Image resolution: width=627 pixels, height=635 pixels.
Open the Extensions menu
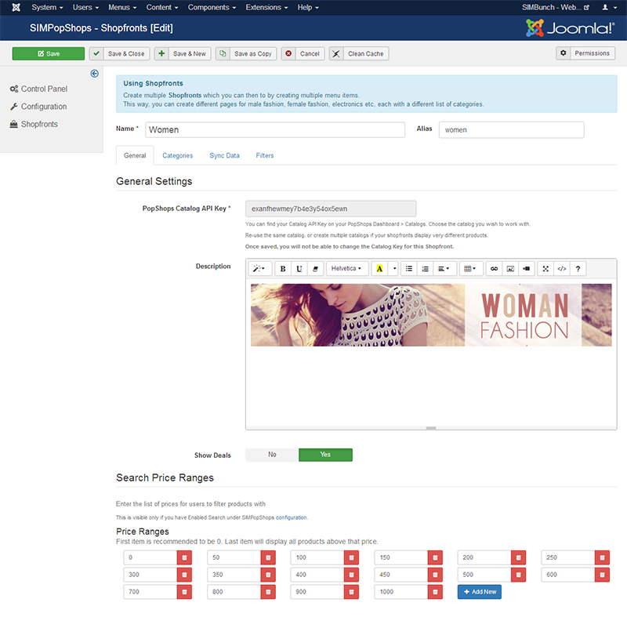[266, 7]
